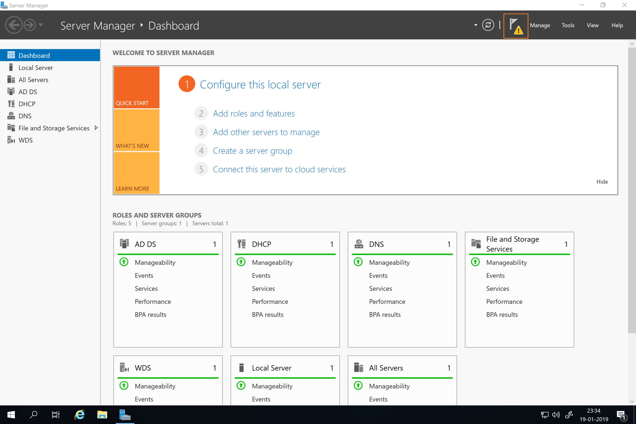The height and width of the screenshot is (424, 636).
Task: Go back using the back arrow
Action: tap(13, 25)
